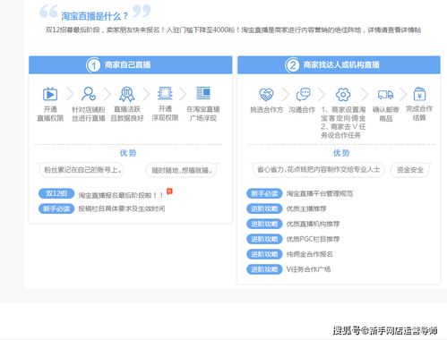
Task: Click the gear icon for 商家设置淘宝客定向佣金
Action: point(343,95)
